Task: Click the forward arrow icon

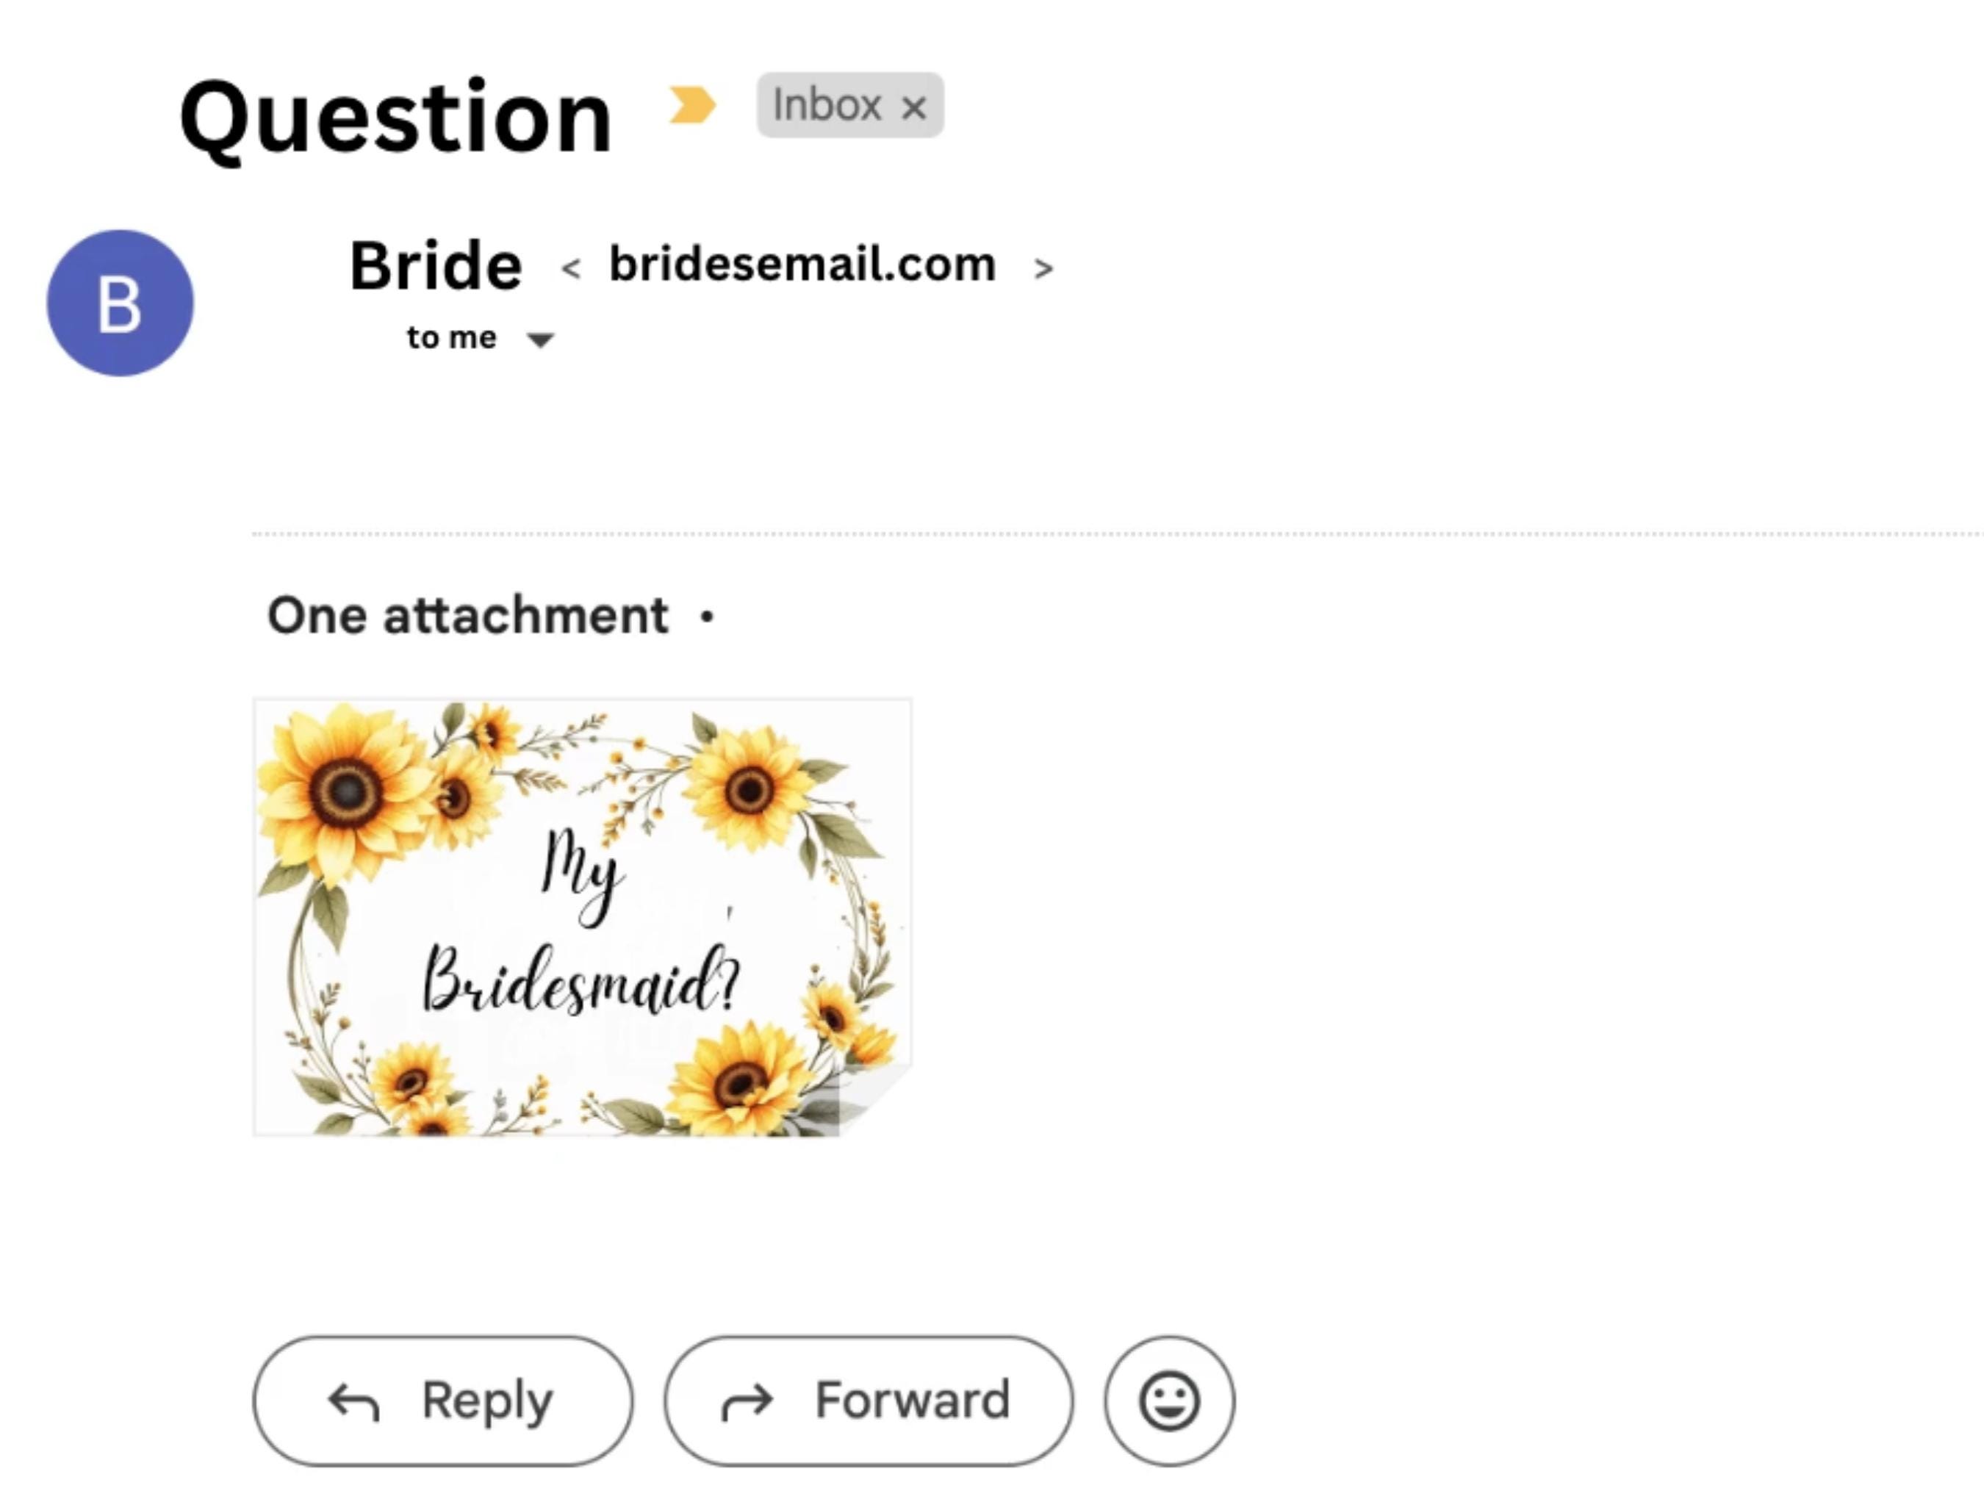Action: pyautogui.click(x=747, y=1403)
